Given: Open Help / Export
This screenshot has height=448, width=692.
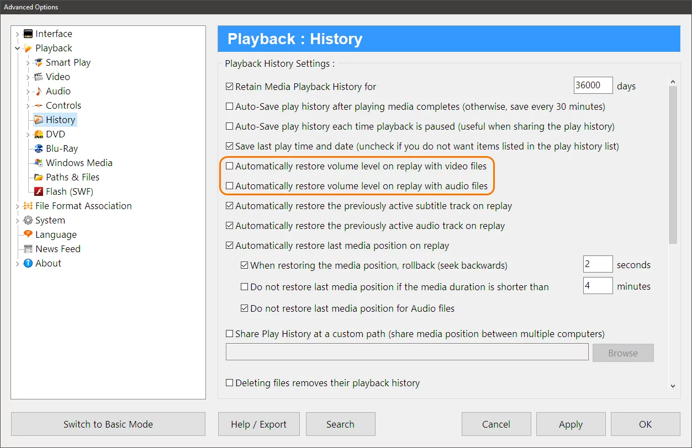Looking at the screenshot, I should (x=258, y=424).
